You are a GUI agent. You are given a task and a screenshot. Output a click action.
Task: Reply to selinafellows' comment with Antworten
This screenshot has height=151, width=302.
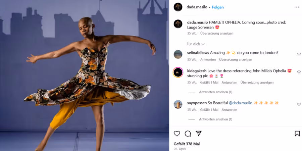pyautogui.click(x=208, y=59)
